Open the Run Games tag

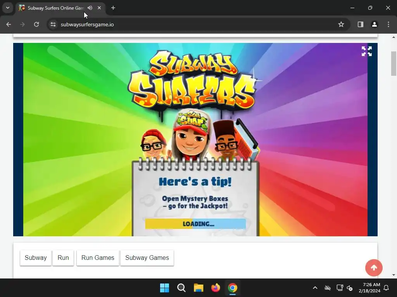(98, 258)
